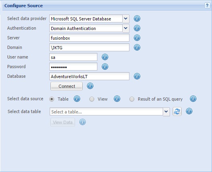Click the info icon beside the View Data button
The image size is (212, 172).
(x=83, y=122)
